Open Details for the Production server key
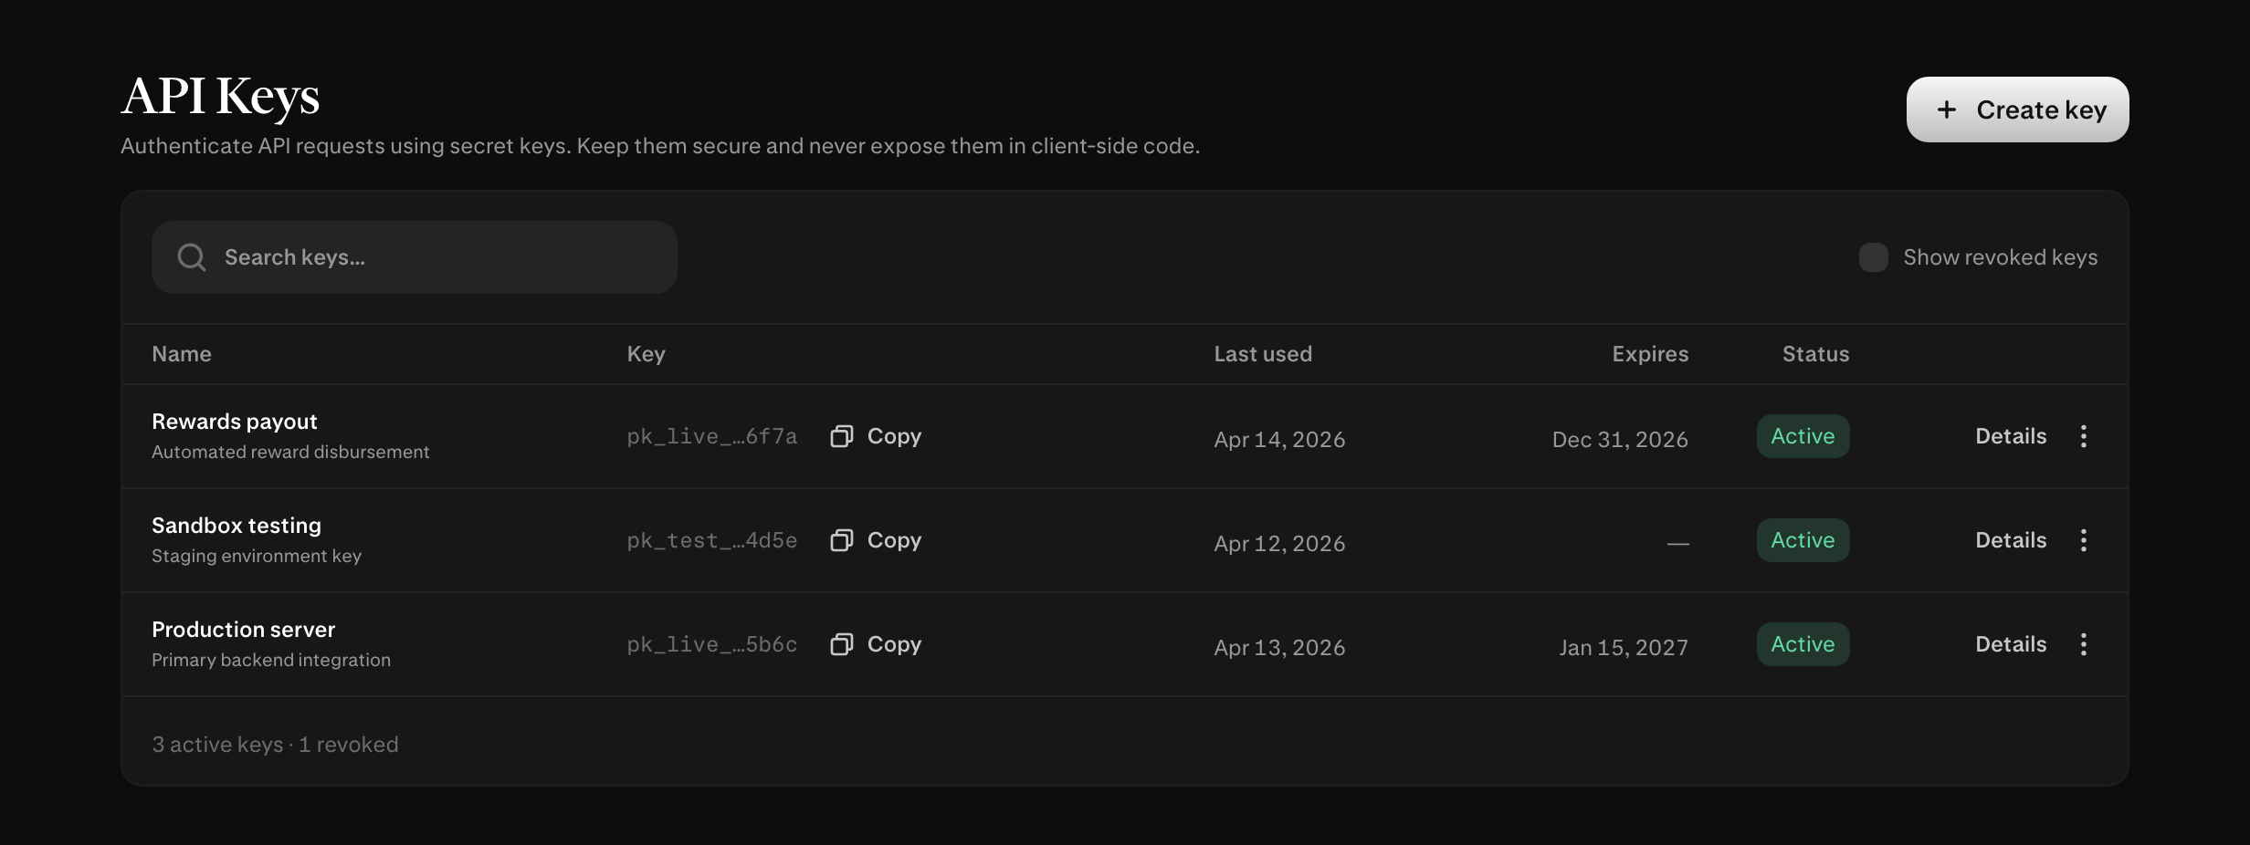2250x845 pixels. 2011,644
